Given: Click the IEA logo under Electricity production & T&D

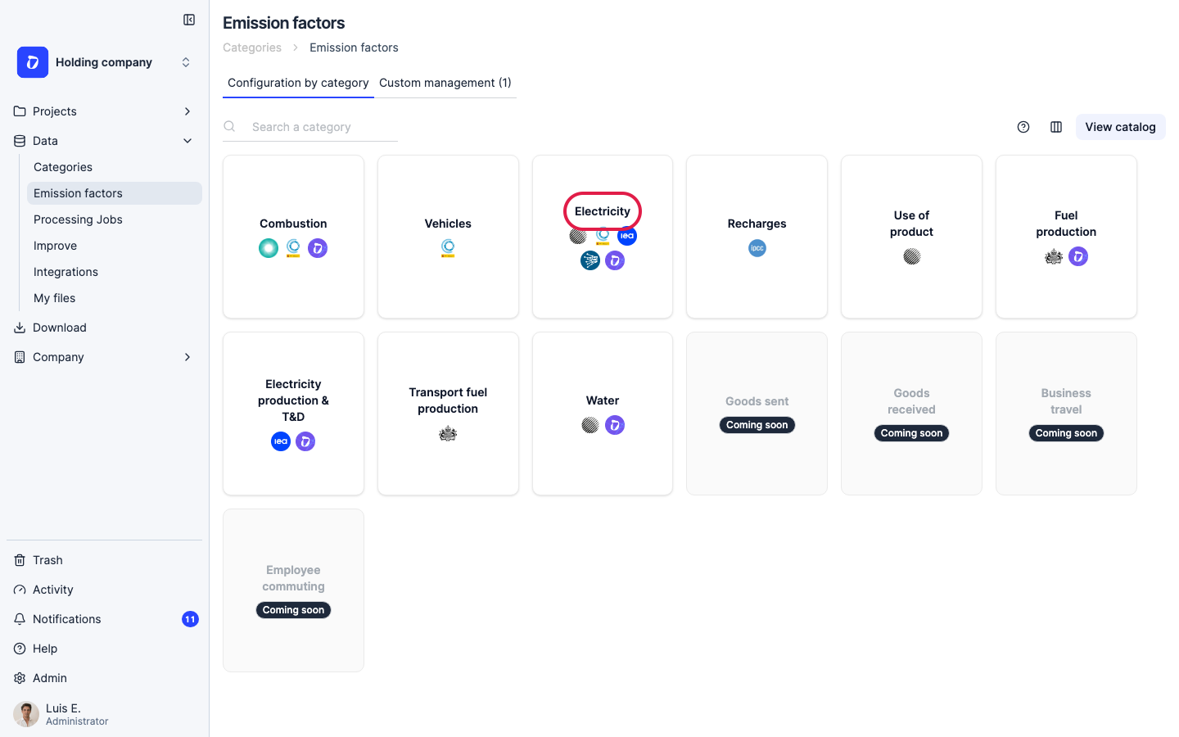Looking at the screenshot, I should 281,441.
